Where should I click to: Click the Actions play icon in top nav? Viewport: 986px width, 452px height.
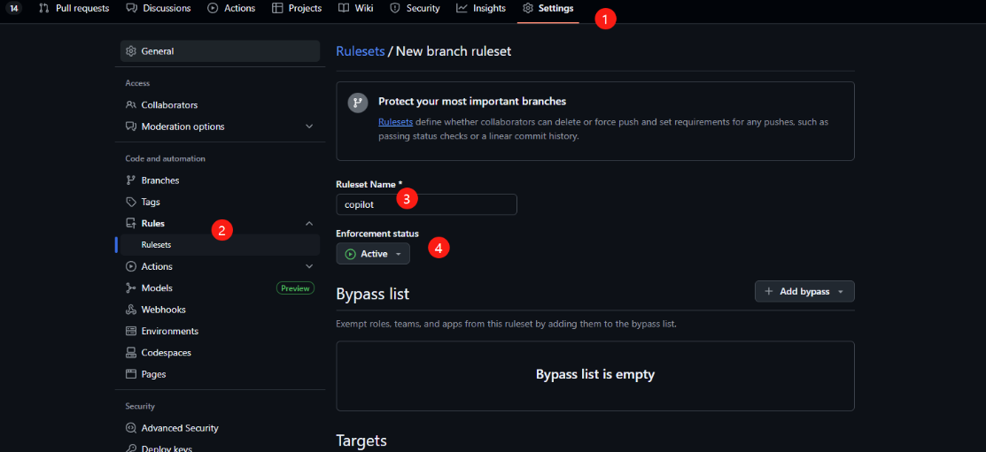click(x=213, y=8)
